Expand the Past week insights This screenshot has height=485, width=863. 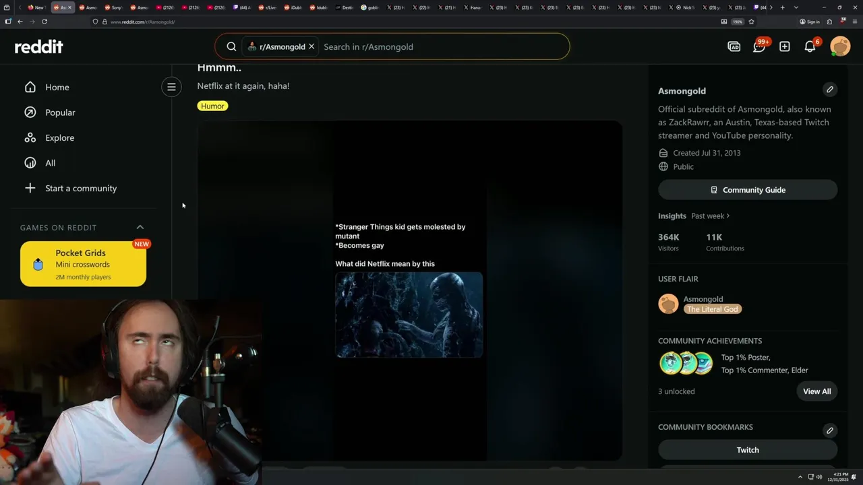(x=711, y=216)
